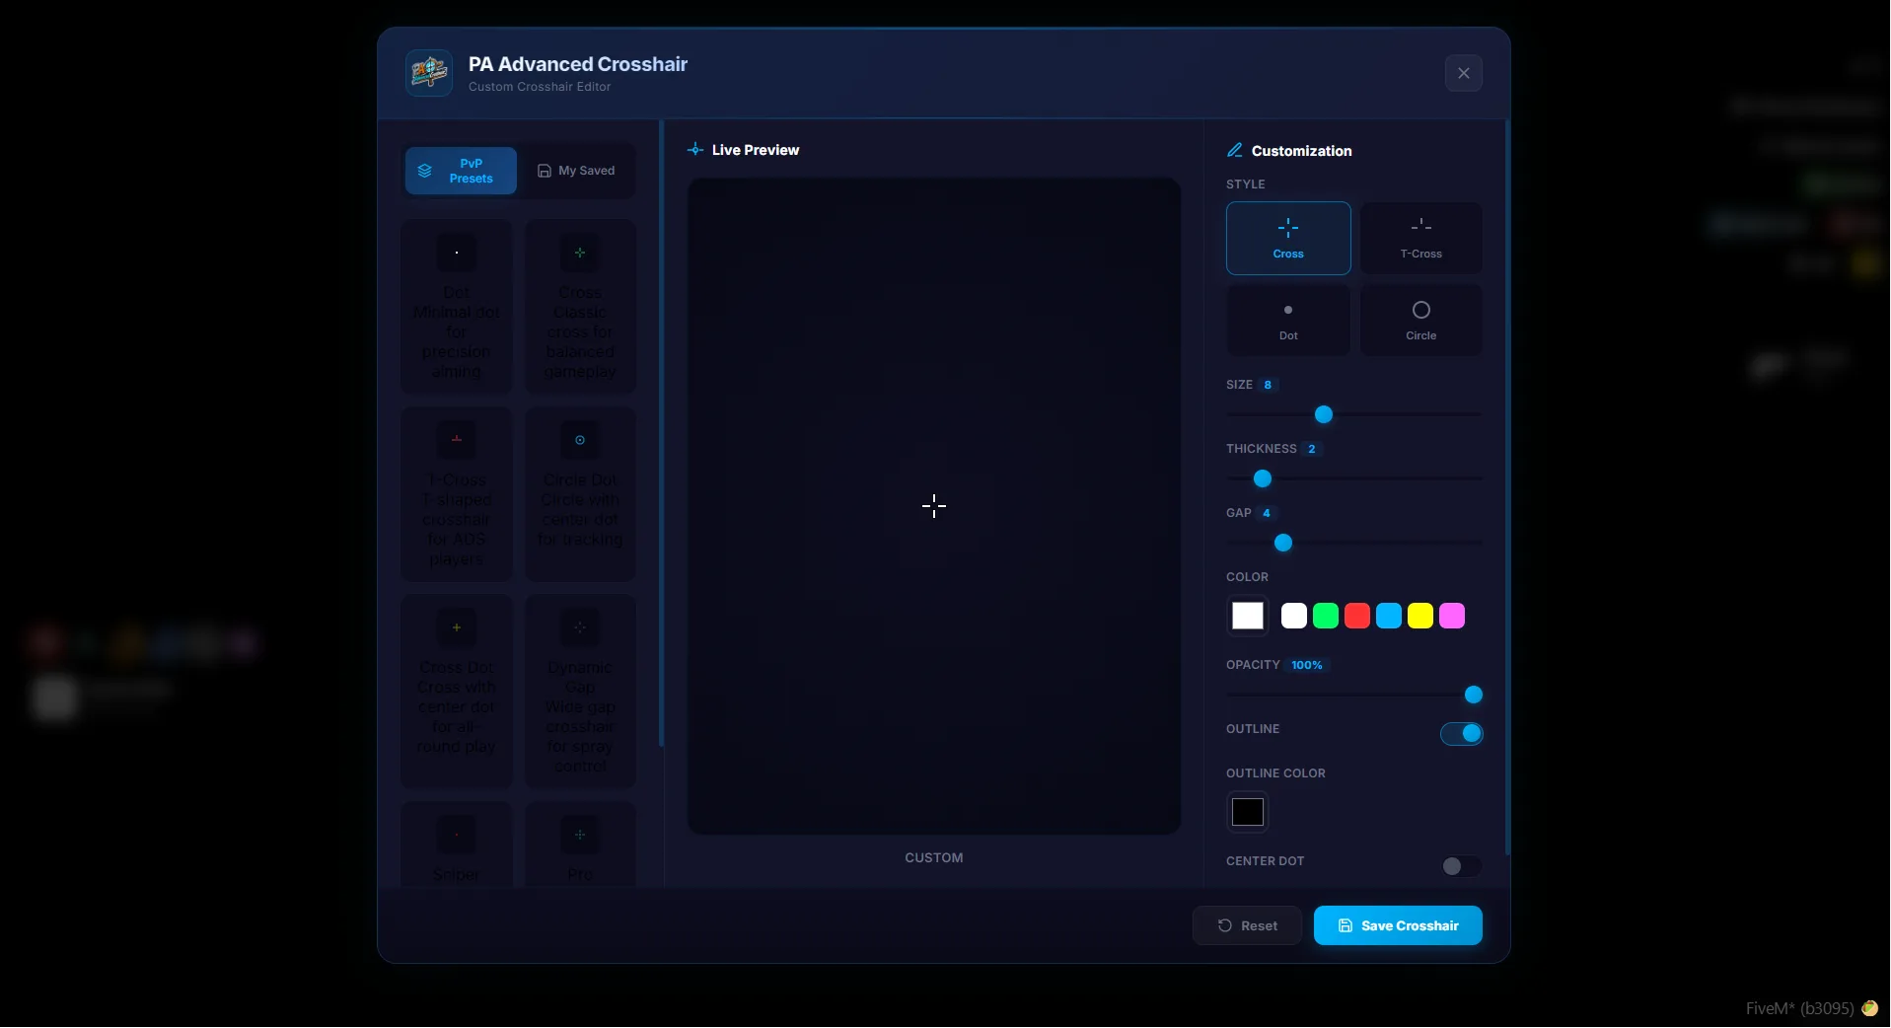Image resolution: width=1891 pixels, height=1028 pixels.
Task: Pick the red color swatch
Action: tap(1357, 616)
